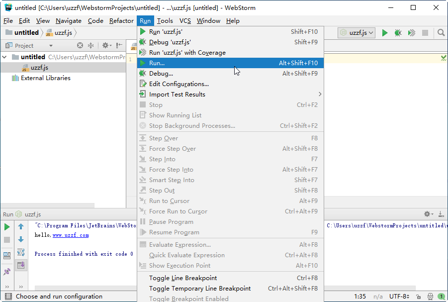Viewport: 448px width, 302px height.
Task: Expand the second more-actions chevron in Run panel
Action: click(21, 287)
